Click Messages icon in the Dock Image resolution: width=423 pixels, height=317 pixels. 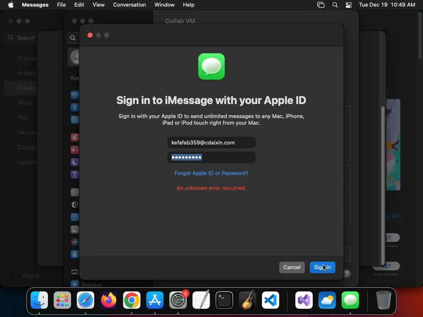coord(350,300)
